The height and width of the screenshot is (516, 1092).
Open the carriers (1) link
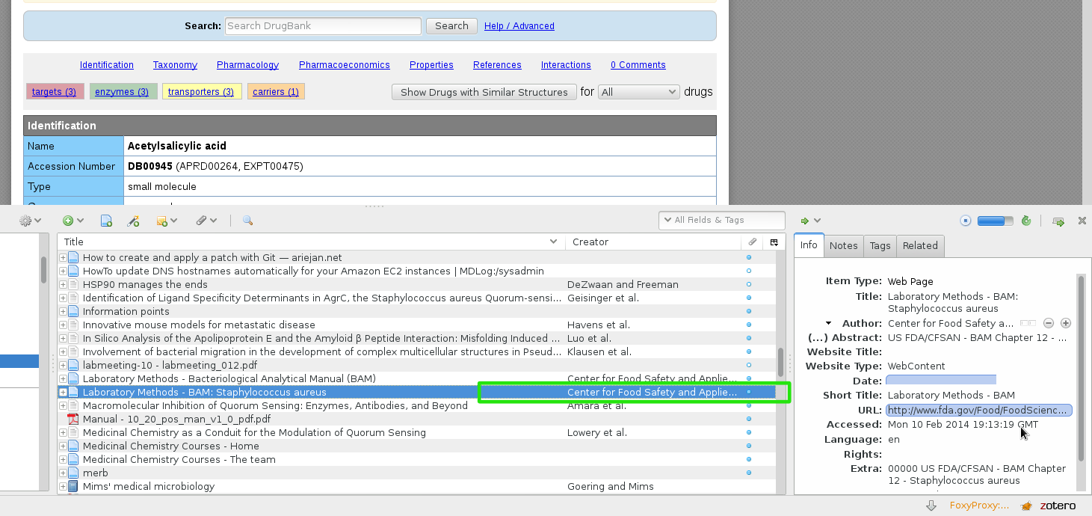(276, 91)
